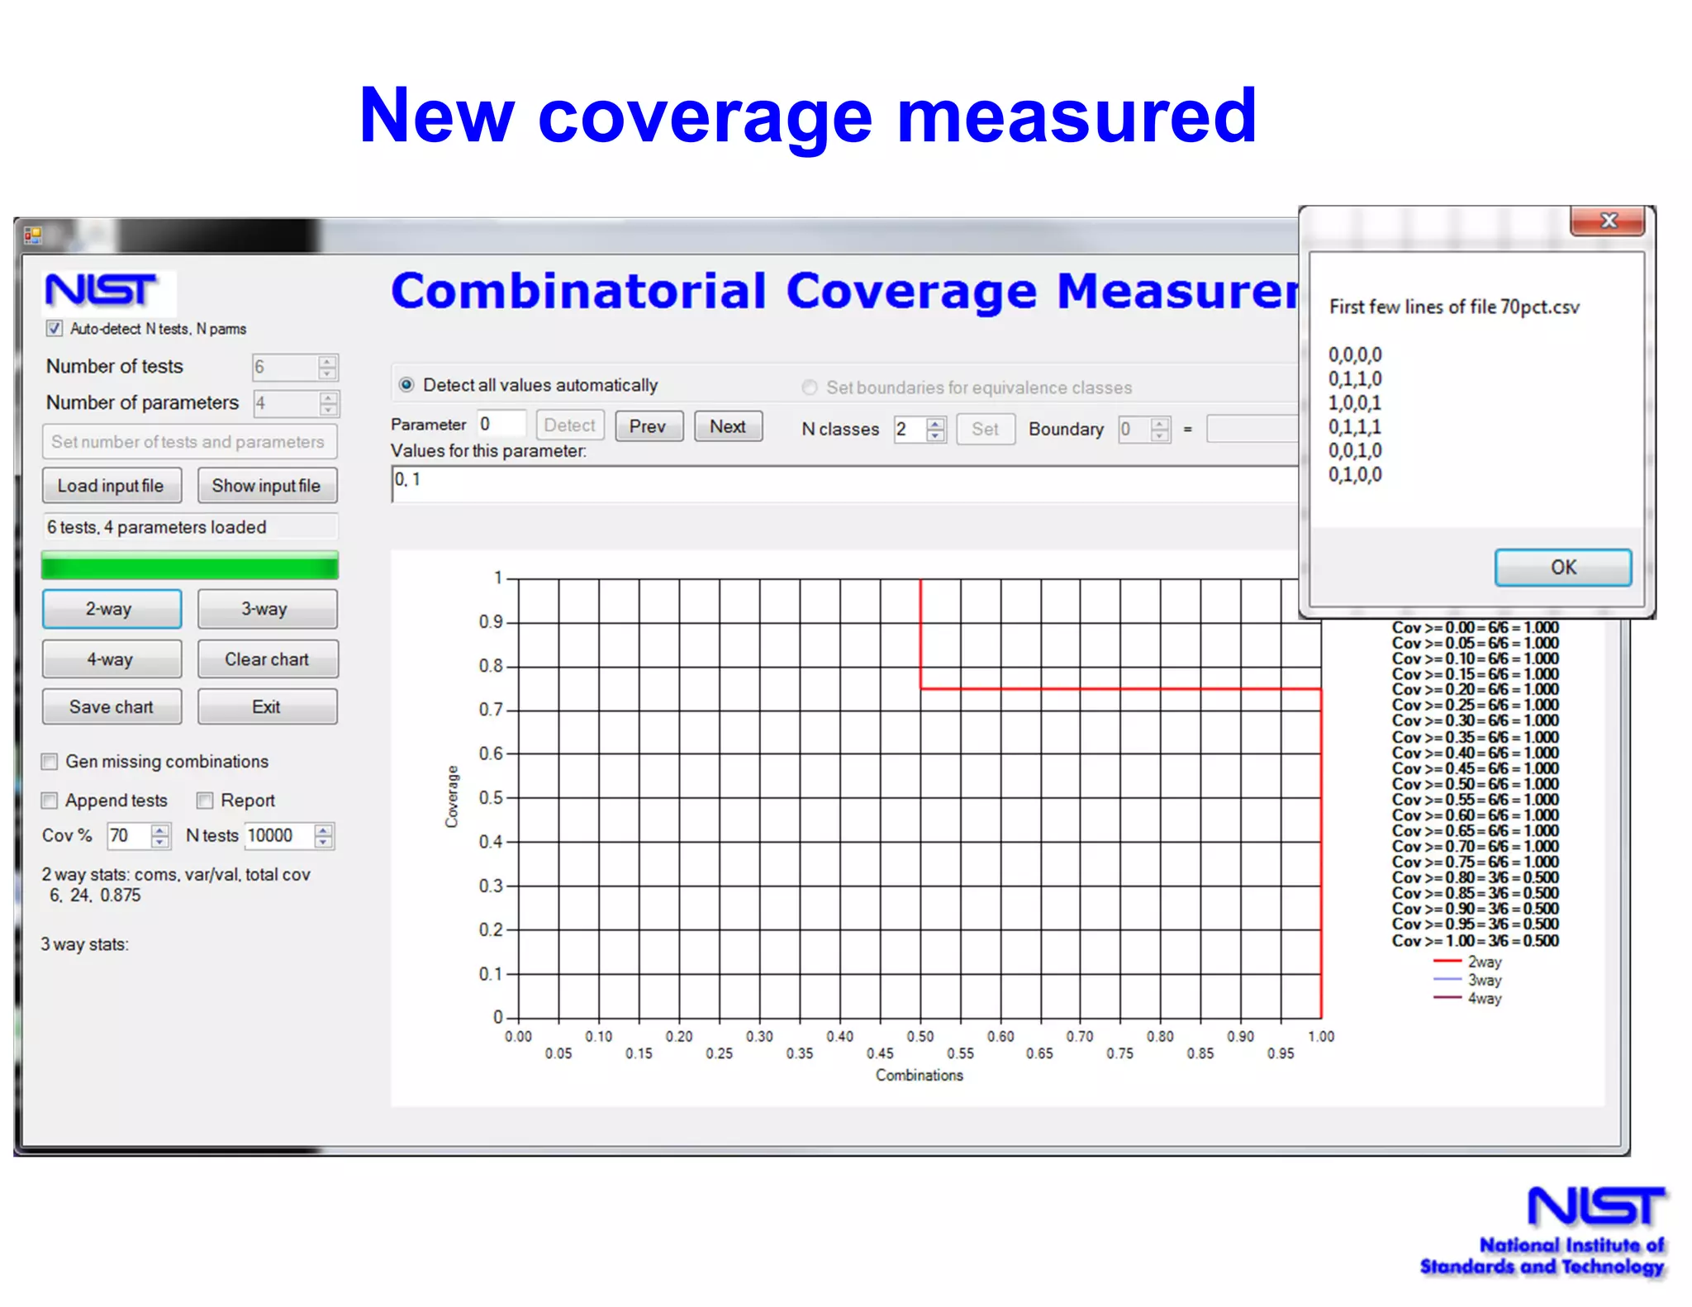The height and width of the screenshot is (1307, 1692).
Task: Click the red 2-way coverage curve
Action: 1119,688
